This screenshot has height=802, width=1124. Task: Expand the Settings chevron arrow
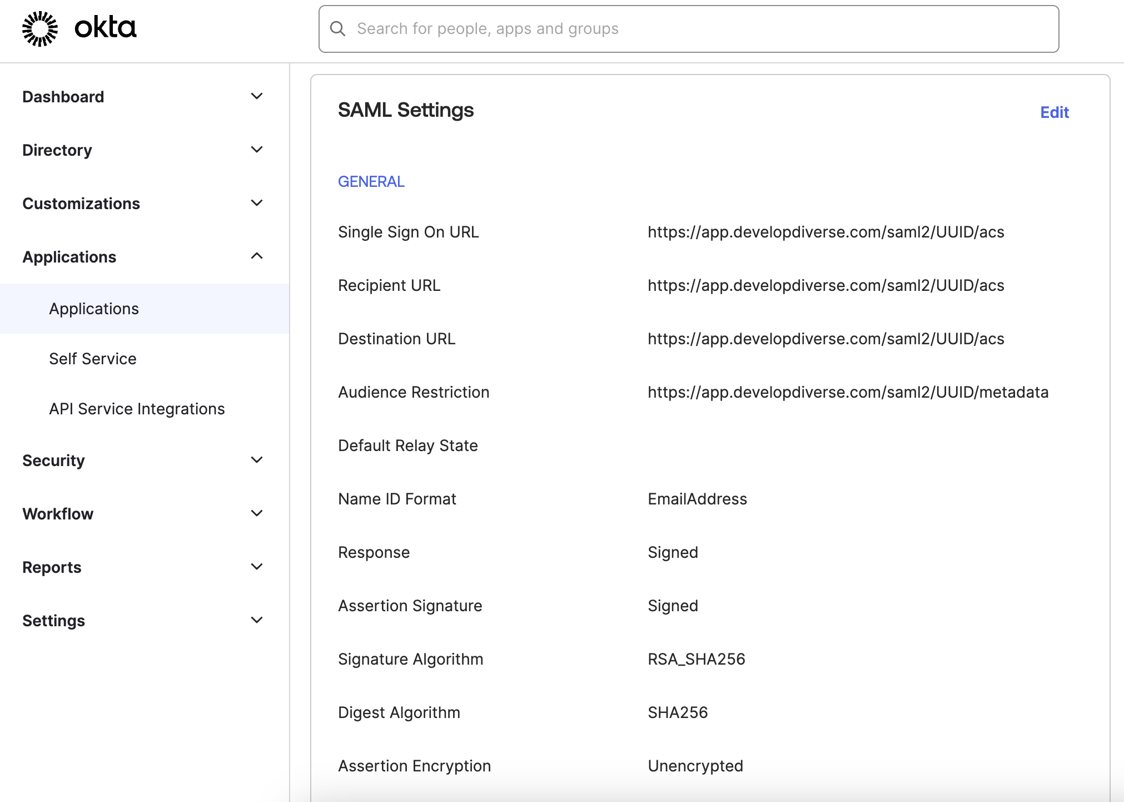pos(257,620)
